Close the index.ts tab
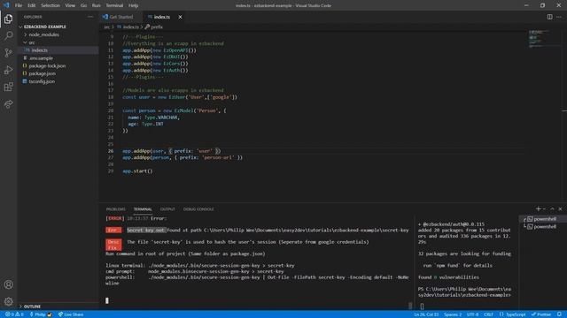This screenshot has width=567, height=318. [x=180, y=17]
